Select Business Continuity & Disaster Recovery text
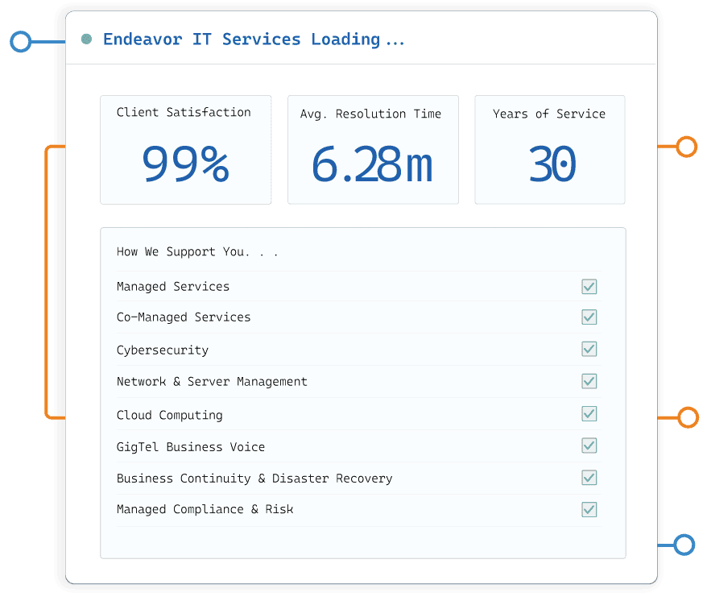 (x=254, y=479)
